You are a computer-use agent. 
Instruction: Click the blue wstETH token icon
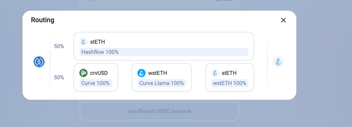[142, 73]
